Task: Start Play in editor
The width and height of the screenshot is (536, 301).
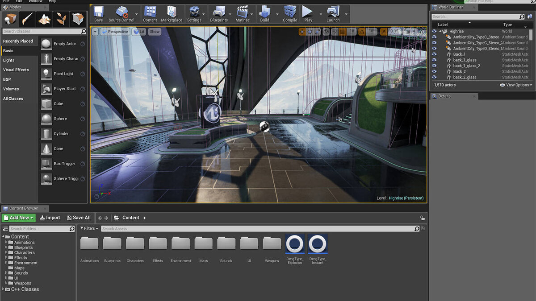Action: (x=308, y=14)
